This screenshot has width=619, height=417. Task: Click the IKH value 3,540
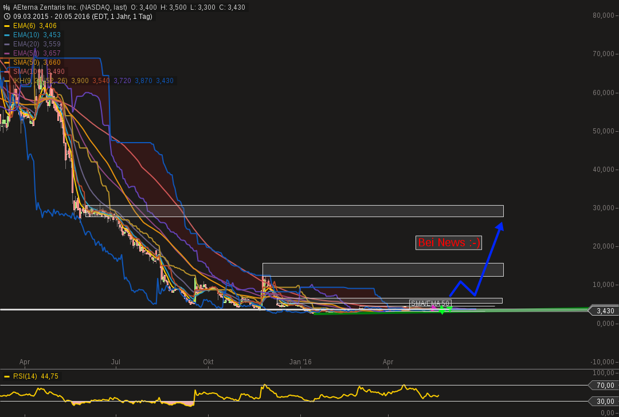pos(101,81)
